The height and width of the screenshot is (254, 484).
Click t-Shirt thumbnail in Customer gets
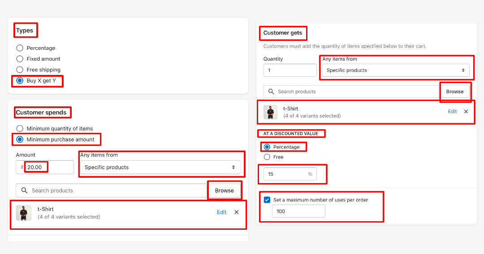[x=271, y=112]
